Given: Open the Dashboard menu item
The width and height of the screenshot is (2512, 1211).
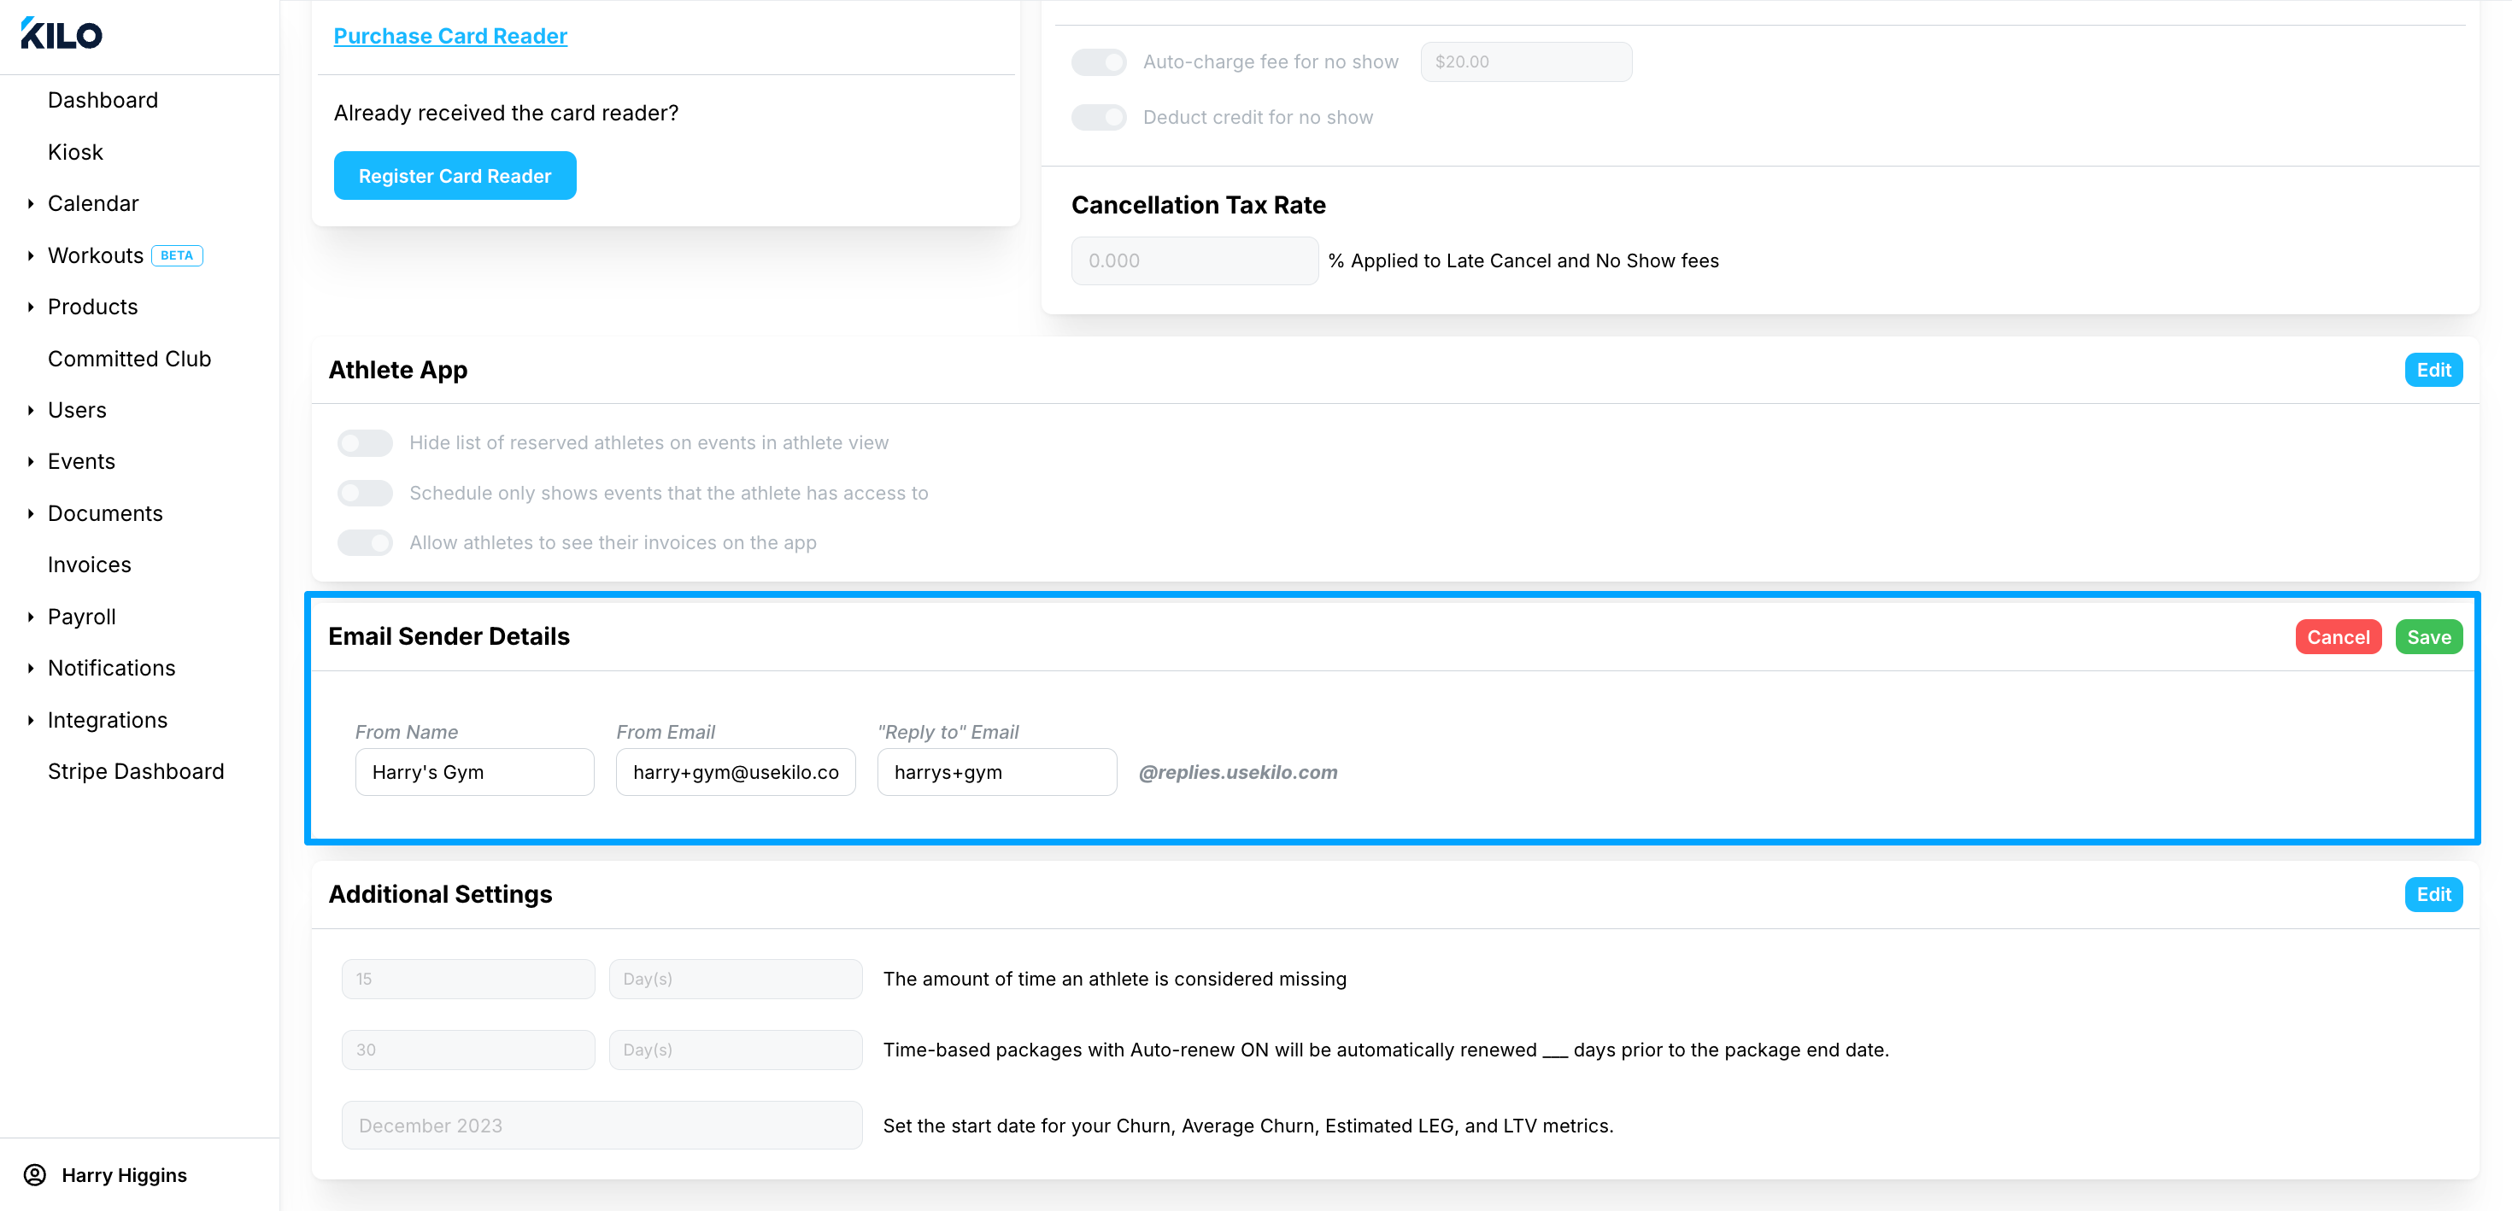Looking at the screenshot, I should [103, 101].
